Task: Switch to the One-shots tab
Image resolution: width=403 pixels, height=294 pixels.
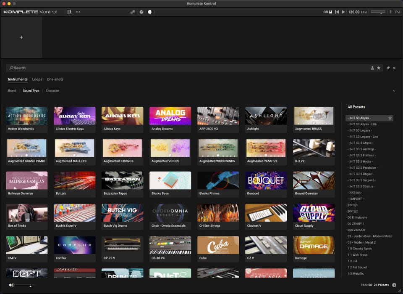Action: point(55,79)
